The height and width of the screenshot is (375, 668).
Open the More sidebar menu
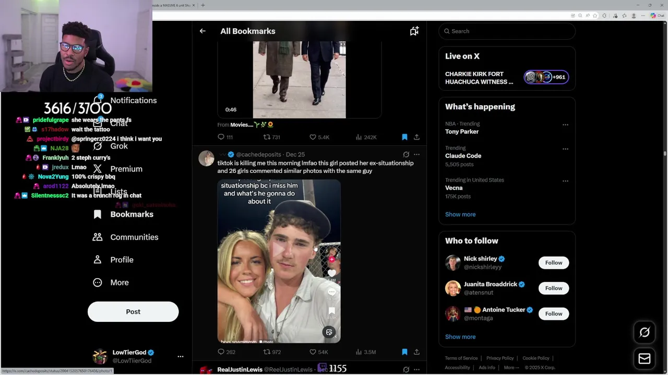tap(111, 282)
